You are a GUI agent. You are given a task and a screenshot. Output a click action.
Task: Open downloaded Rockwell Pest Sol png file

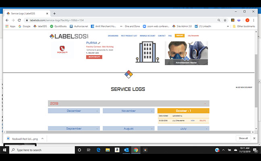pyautogui.click(x=23, y=139)
